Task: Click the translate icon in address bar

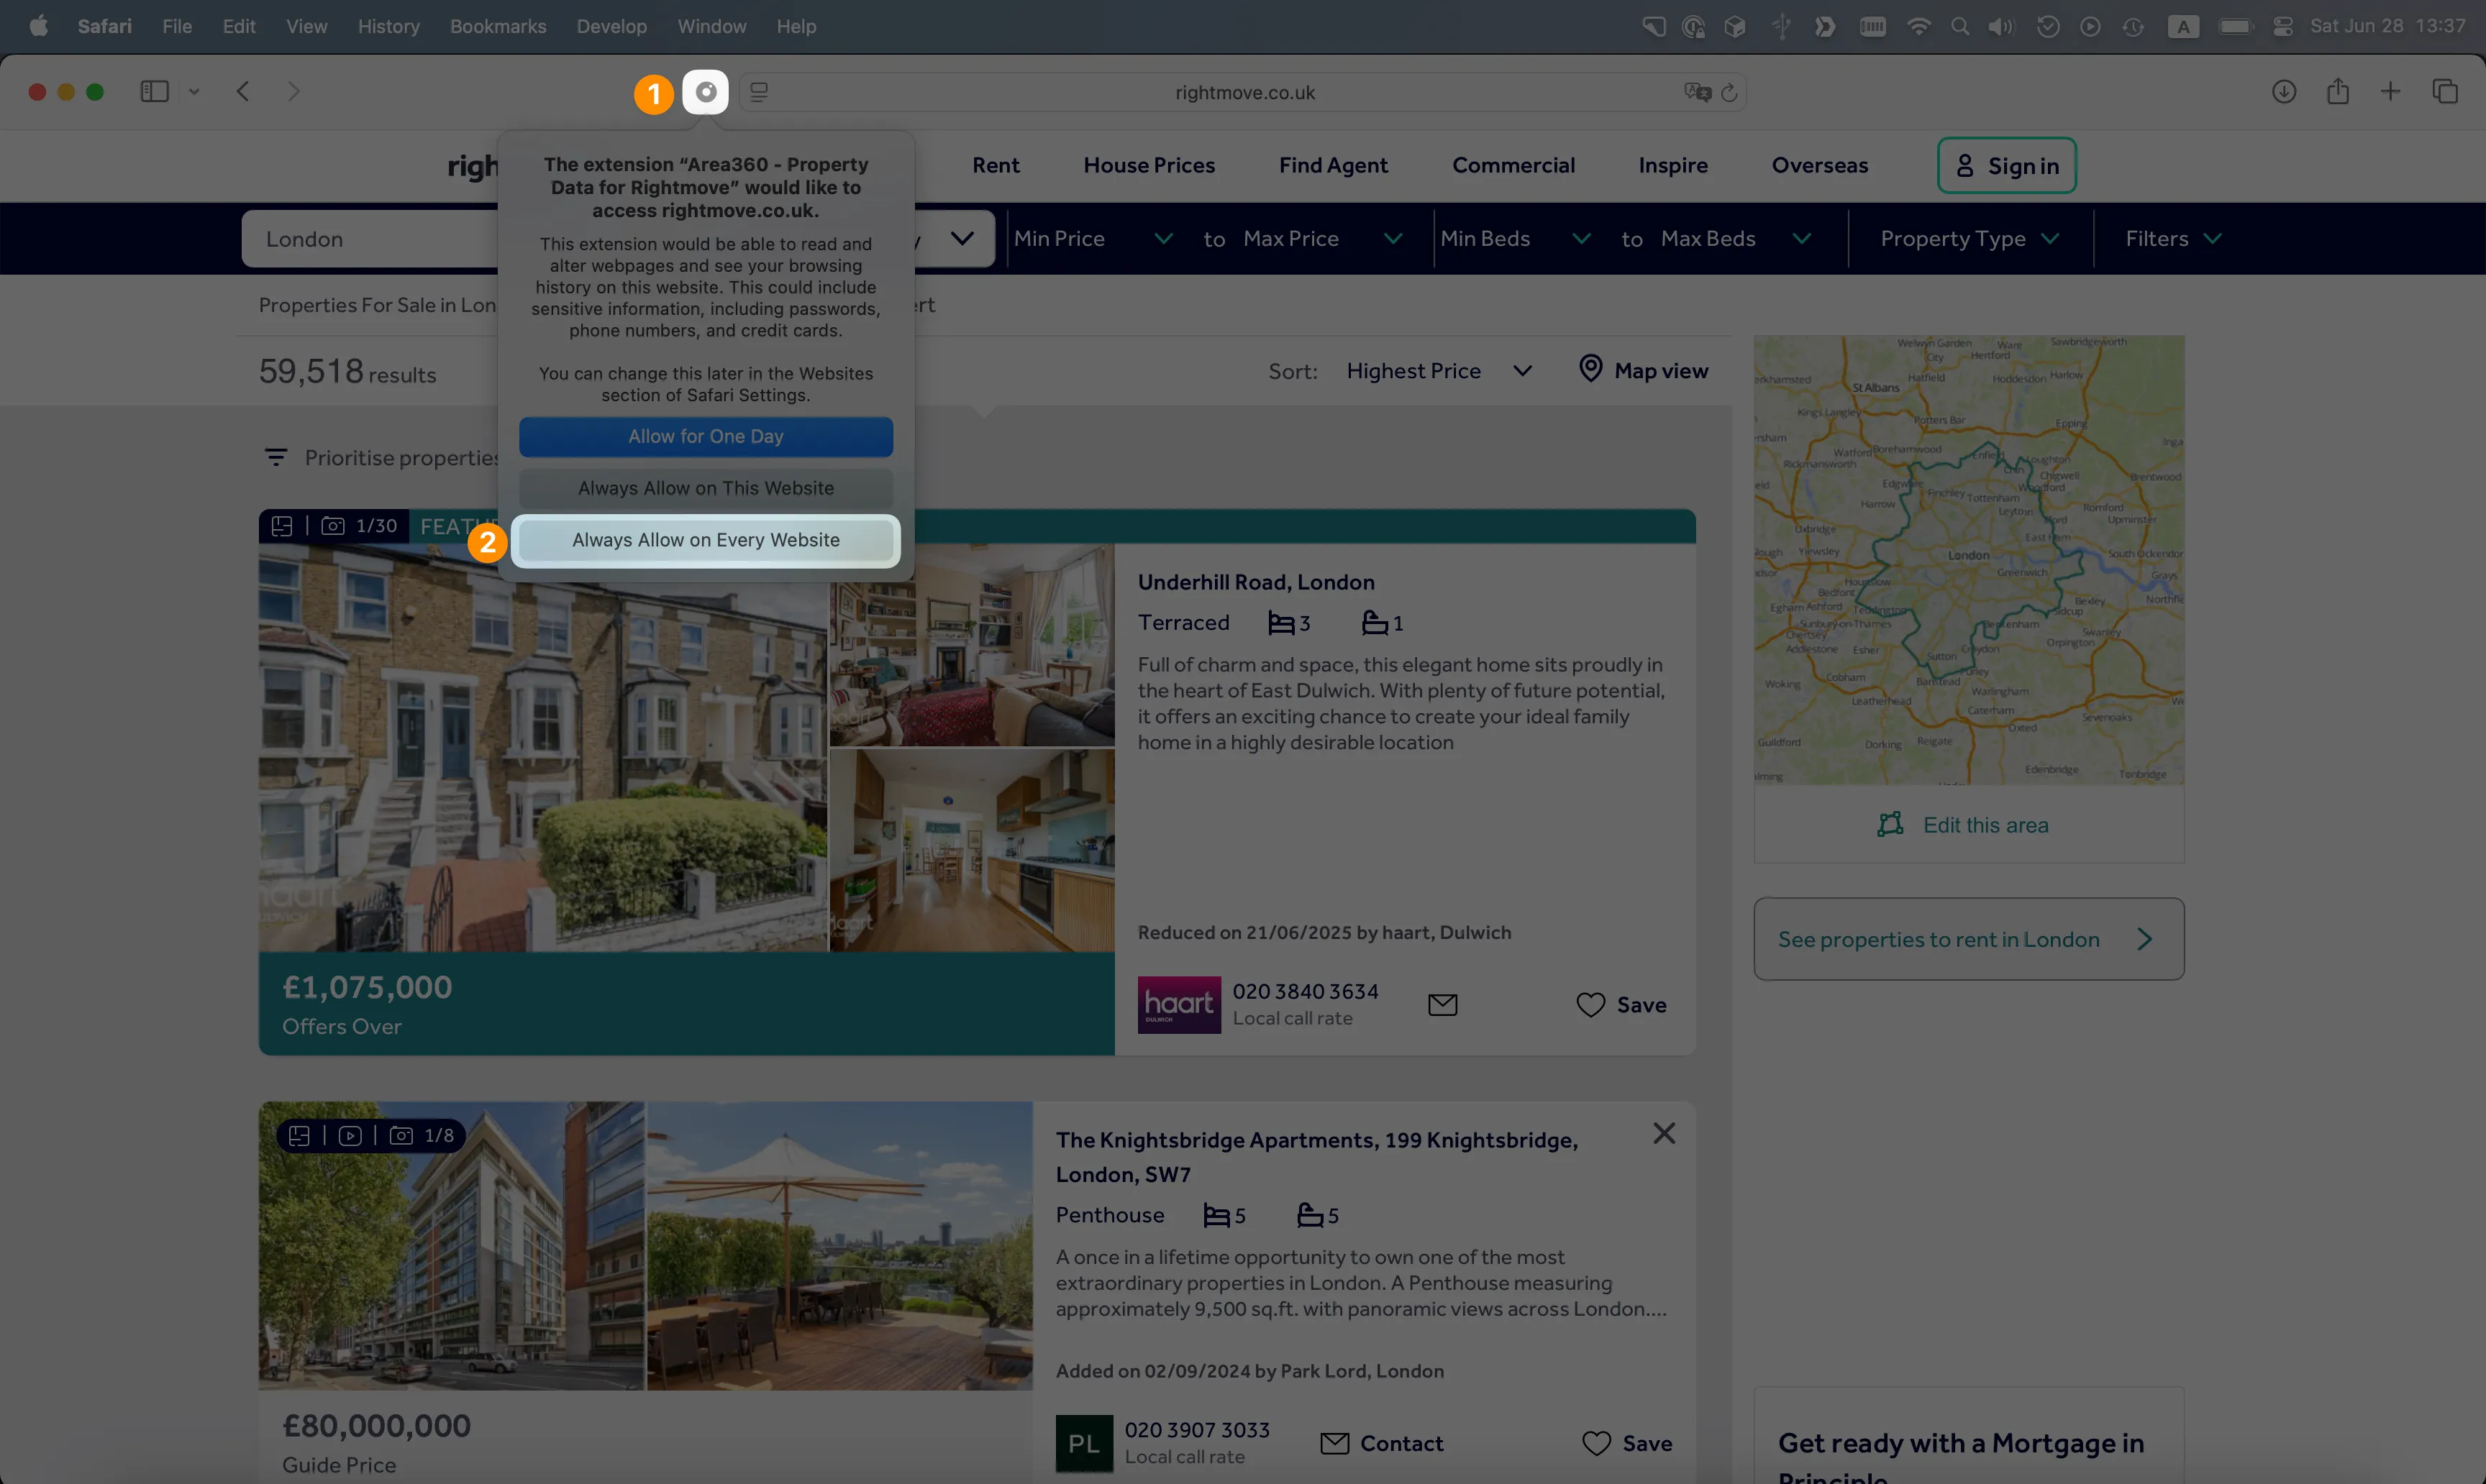Action: [1697, 92]
